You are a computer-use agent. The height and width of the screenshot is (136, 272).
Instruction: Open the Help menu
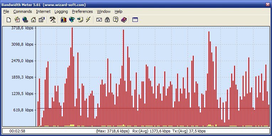click(x=119, y=11)
